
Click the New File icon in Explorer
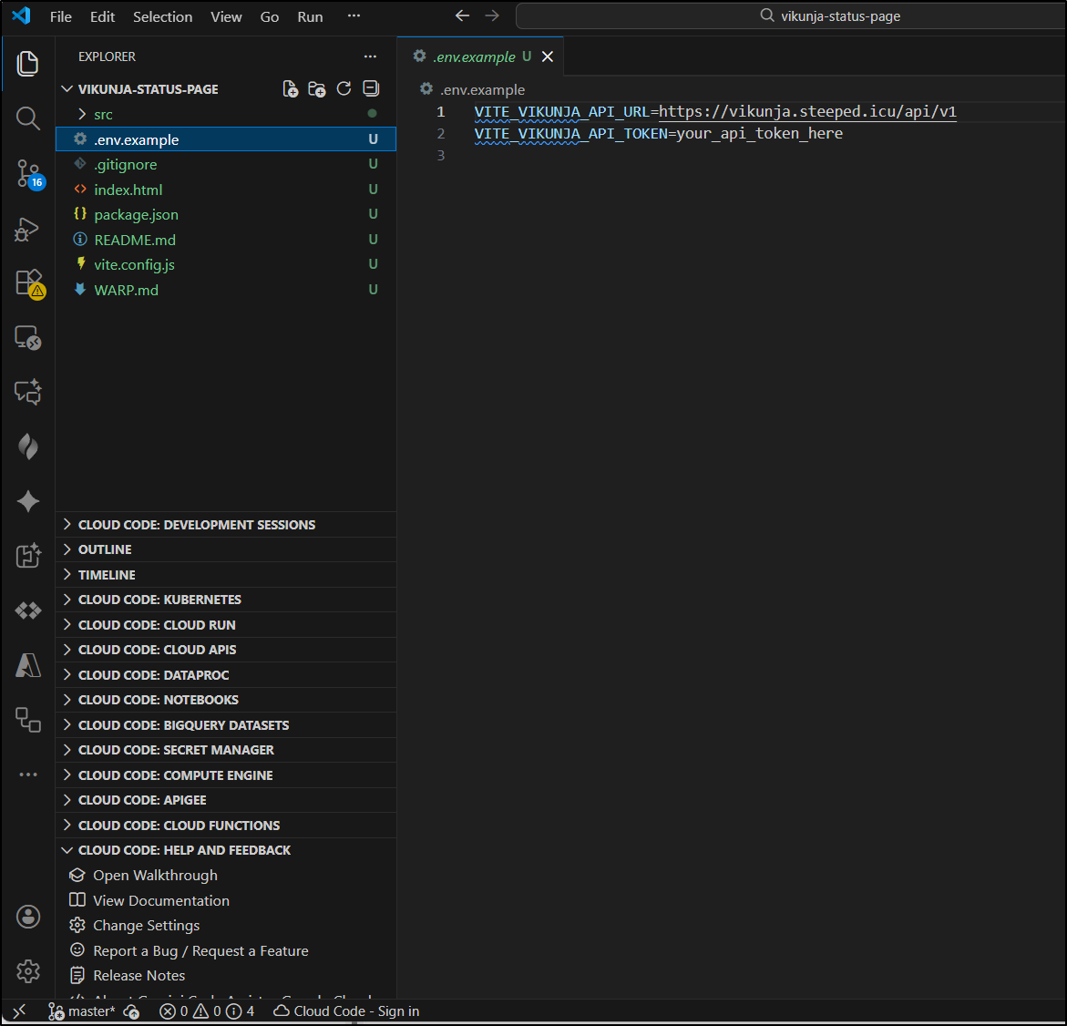click(x=290, y=88)
